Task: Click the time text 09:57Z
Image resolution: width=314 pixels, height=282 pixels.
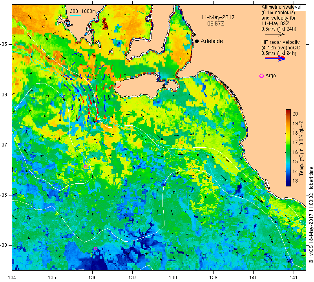Action: (x=216, y=23)
